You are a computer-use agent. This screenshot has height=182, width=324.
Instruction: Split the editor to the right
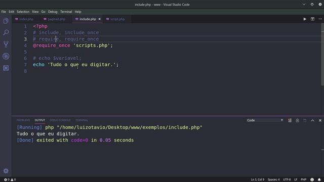click(312, 19)
